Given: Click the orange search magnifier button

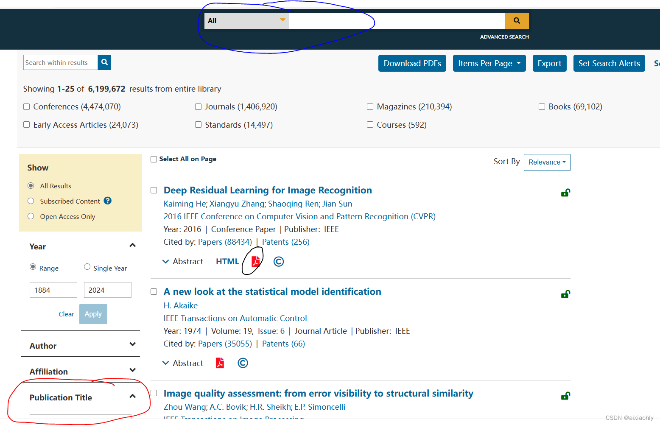Looking at the screenshot, I should coord(517,21).
